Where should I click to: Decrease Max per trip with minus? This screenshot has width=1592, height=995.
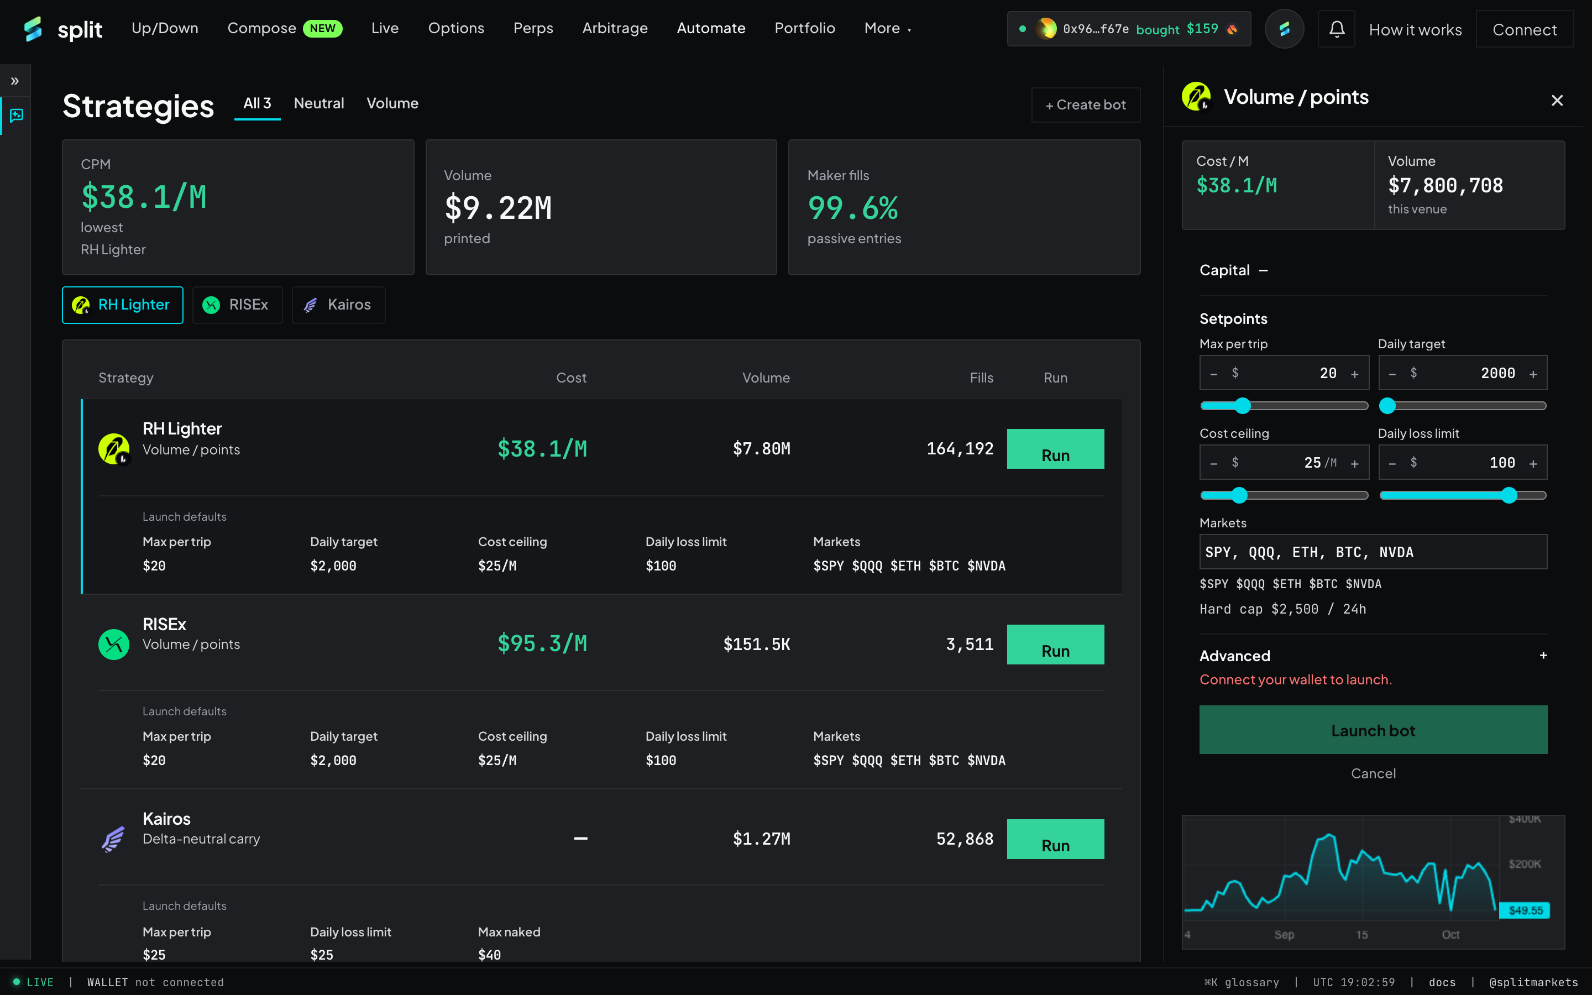(1214, 374)
